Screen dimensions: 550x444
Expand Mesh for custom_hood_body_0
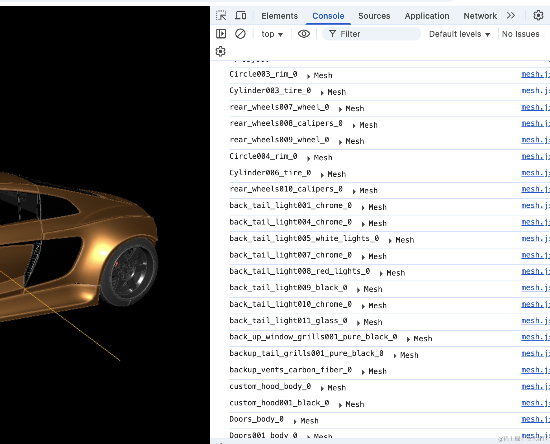pos(322,389)
